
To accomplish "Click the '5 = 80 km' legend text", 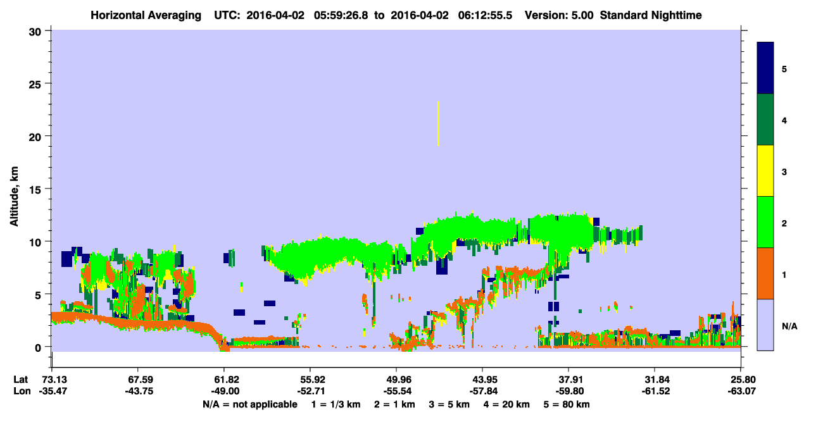I will (566, 404).
